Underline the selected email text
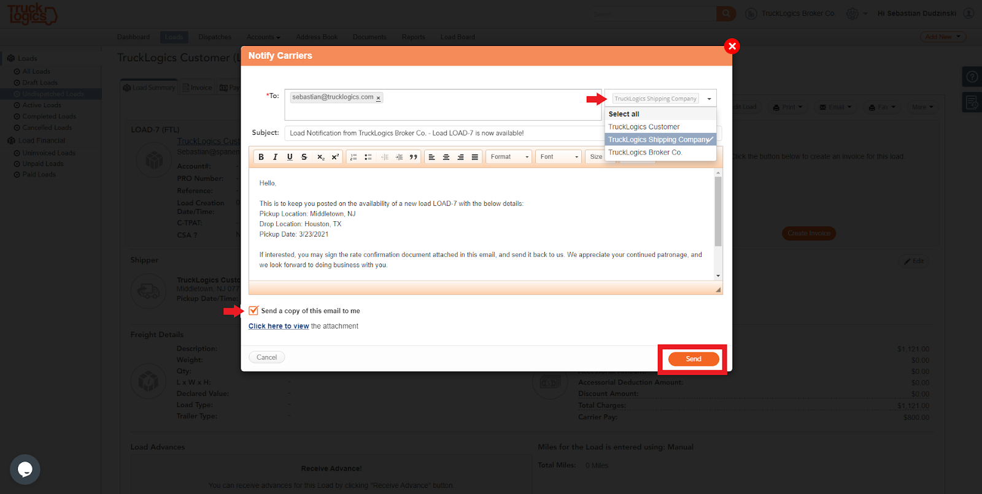Viewport: 982px width, 494px height. (290, 157)
